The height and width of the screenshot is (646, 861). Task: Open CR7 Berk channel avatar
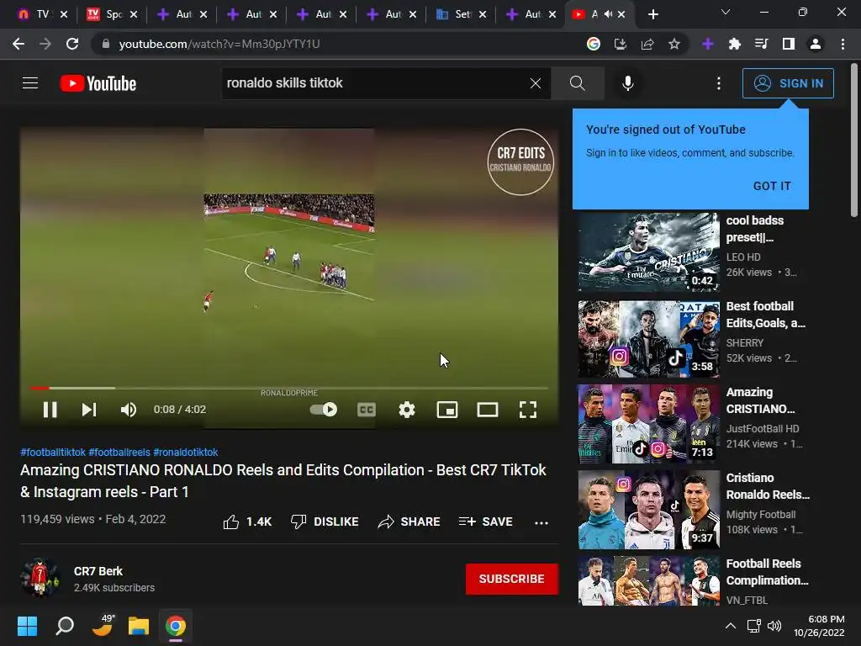[x=39, y=578]
